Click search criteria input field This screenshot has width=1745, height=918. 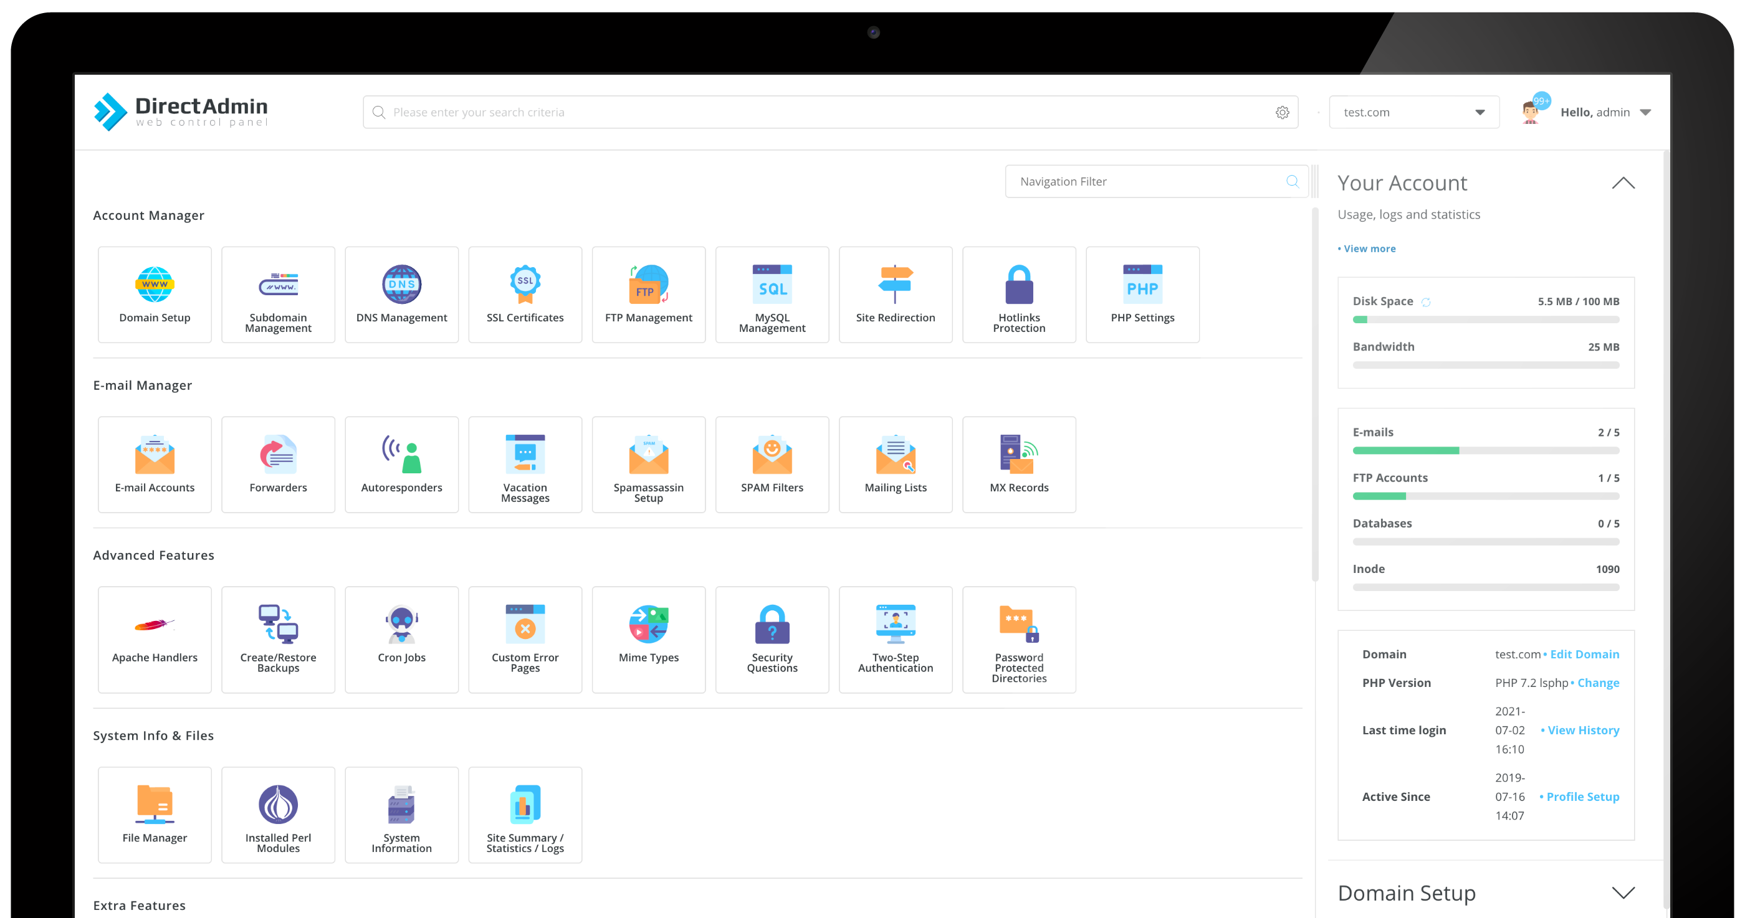[x=829, y=112]
